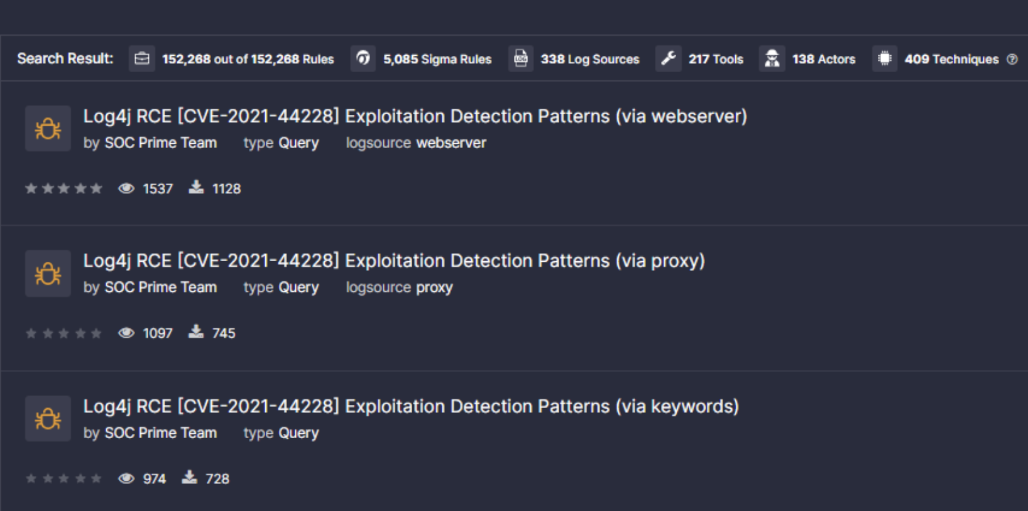Click the bug icon of webserver rule
The image size is (1028, 511).
pyautogui.click(x=48, y=129)
